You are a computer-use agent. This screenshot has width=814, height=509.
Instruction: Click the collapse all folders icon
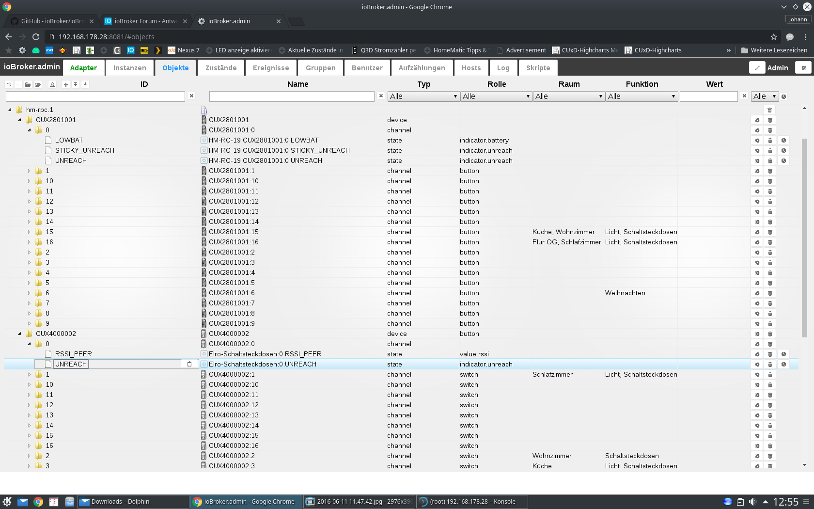tap(28, 84)
